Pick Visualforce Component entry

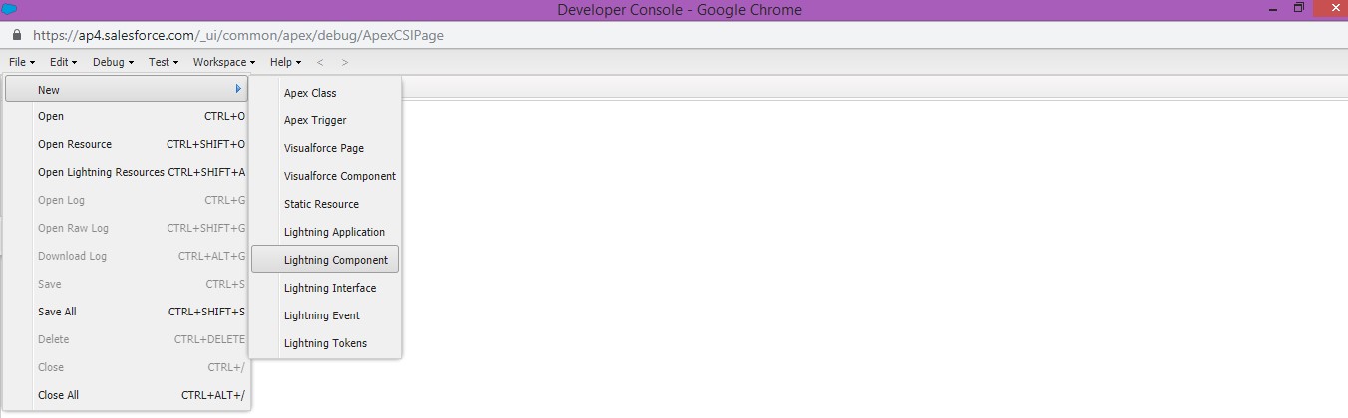(339, 176)
